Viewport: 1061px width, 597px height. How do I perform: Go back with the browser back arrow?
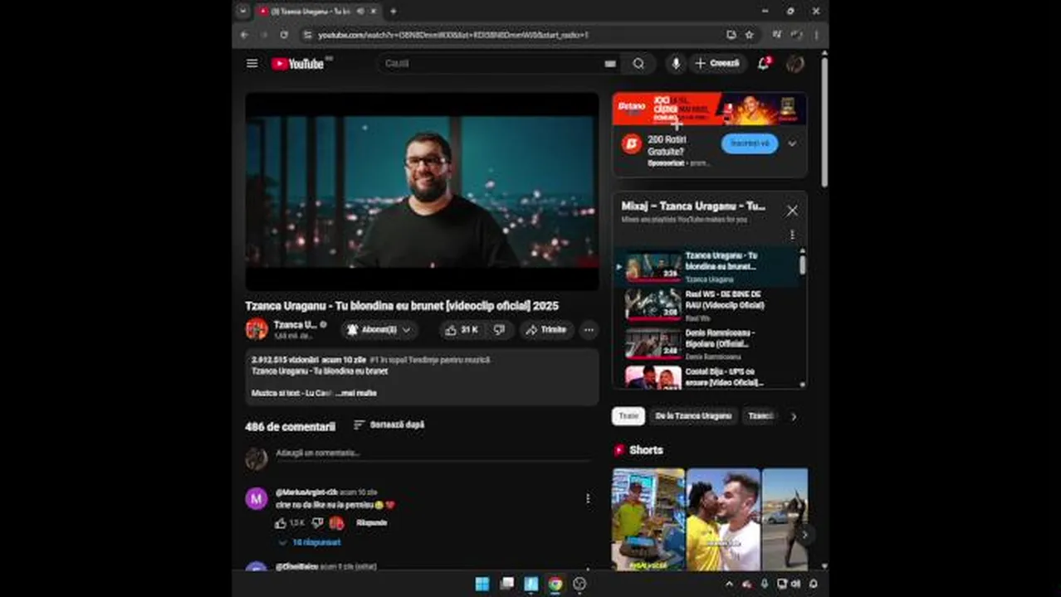point(244,35)
